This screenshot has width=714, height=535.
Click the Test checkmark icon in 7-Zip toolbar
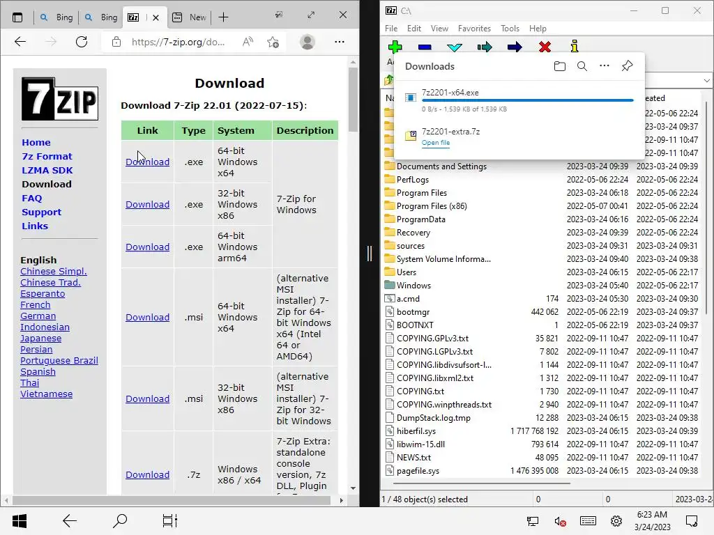coord(455,47)
